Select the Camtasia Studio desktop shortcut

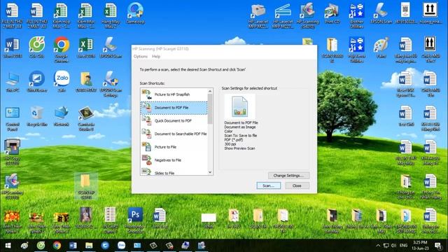click(x=86, y=118)
